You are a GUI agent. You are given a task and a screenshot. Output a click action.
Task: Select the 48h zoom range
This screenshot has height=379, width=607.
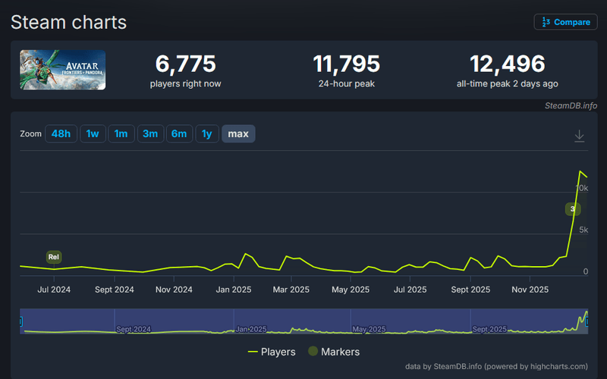(61, 134)
